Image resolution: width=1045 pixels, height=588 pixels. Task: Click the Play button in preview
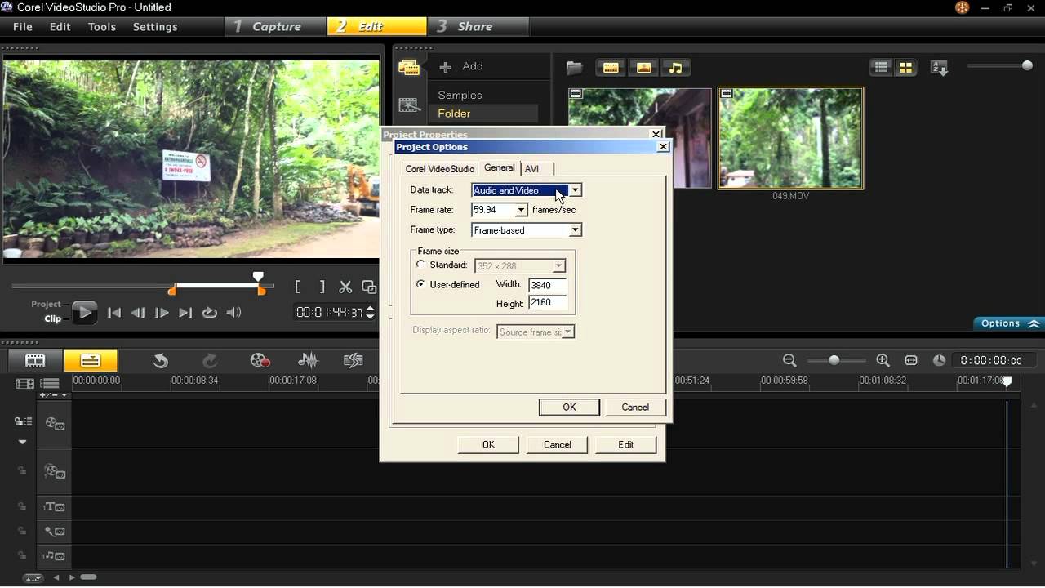pos(84,312)
